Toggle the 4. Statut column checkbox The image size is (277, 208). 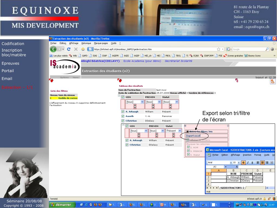[189, 155]
